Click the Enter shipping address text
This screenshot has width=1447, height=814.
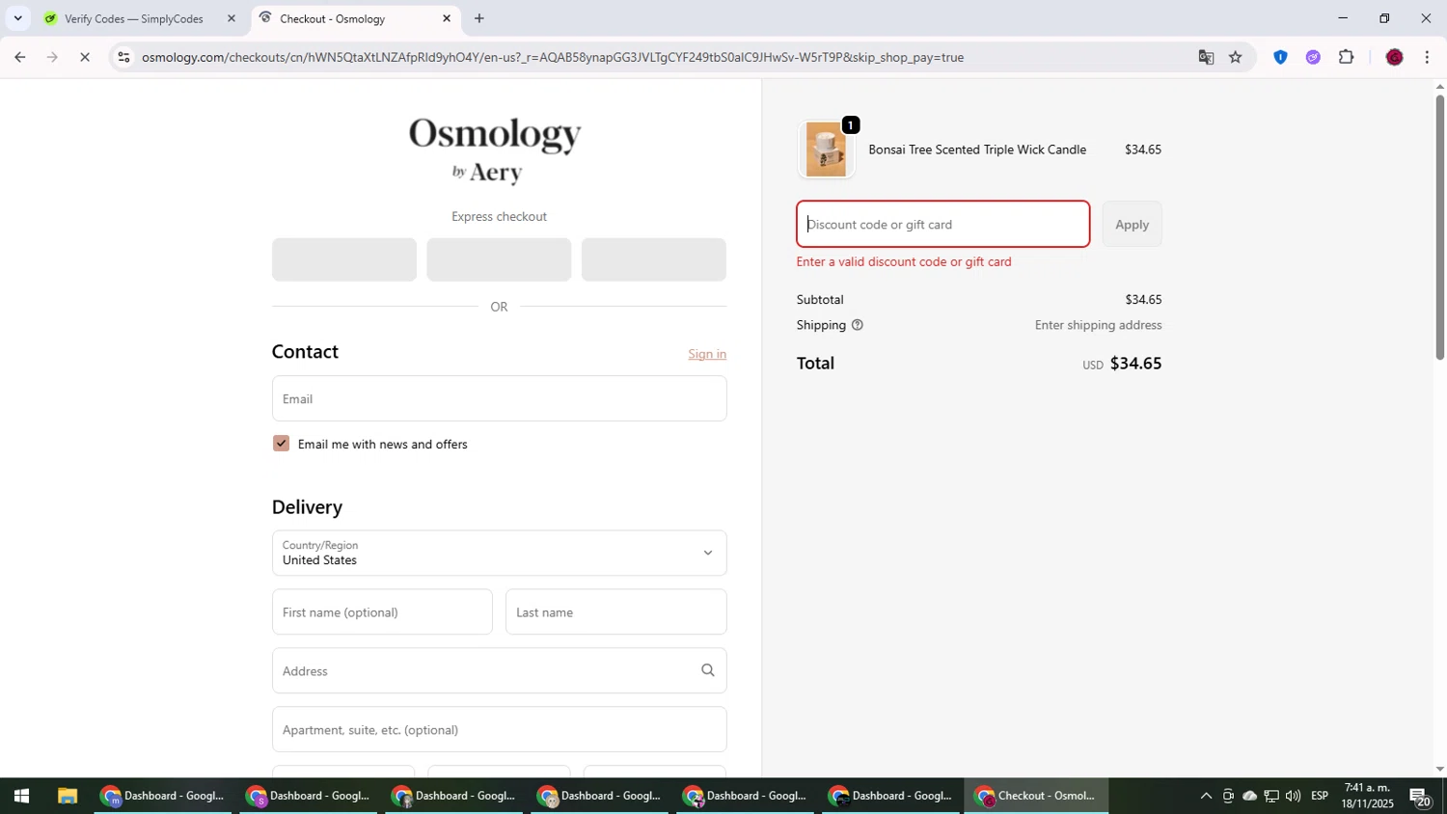(x=1098, y=325)
